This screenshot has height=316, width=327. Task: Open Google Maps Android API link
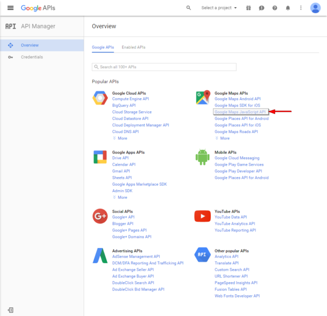(238, 99)
